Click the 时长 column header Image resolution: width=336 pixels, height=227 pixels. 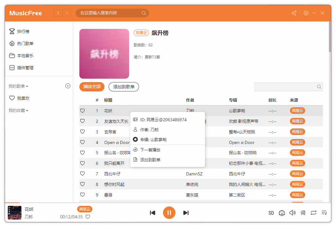click(x=272, y=100)
